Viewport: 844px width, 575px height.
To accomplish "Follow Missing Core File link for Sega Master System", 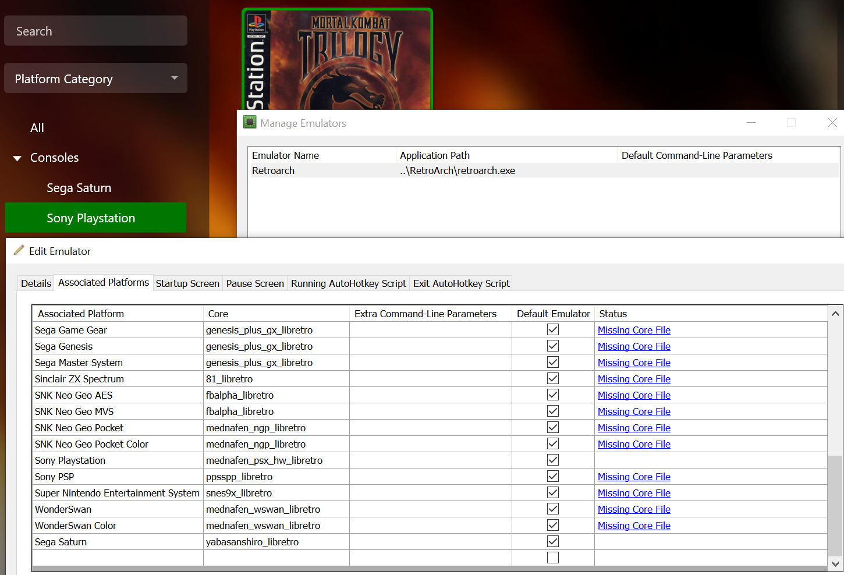I will click(634, 363).
